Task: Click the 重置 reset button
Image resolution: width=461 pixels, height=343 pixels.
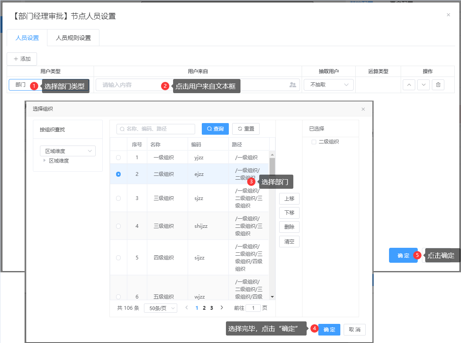Action: (246, 128)
